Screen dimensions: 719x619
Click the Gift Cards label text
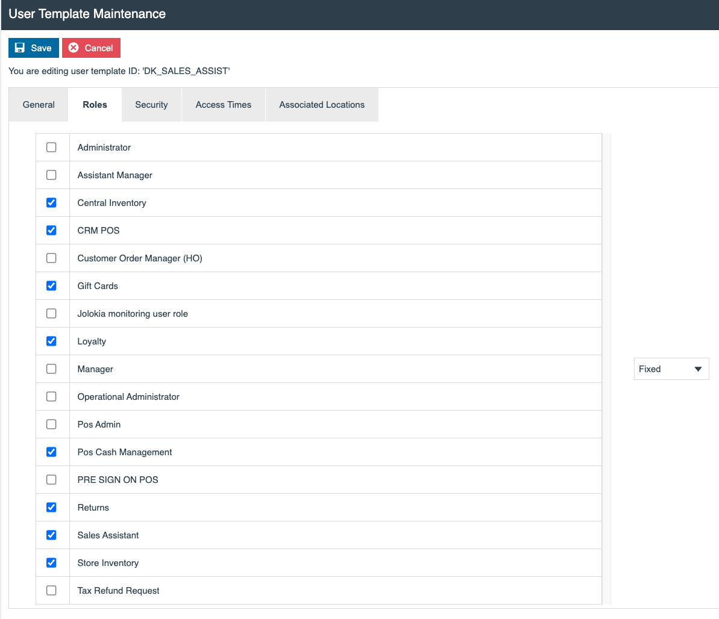[98, 286]
